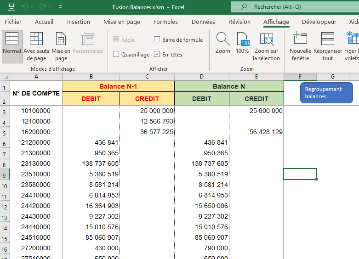Enable the Quadrillage checkbox
Screen dimensions: 359x259
coord(116,54)
